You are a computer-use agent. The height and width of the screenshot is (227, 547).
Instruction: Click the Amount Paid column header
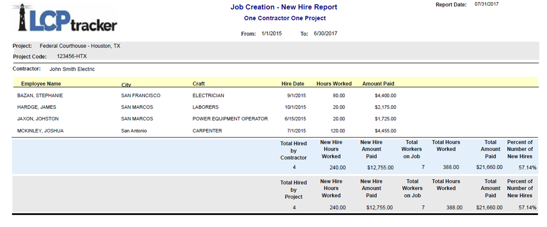pos(378,83)
